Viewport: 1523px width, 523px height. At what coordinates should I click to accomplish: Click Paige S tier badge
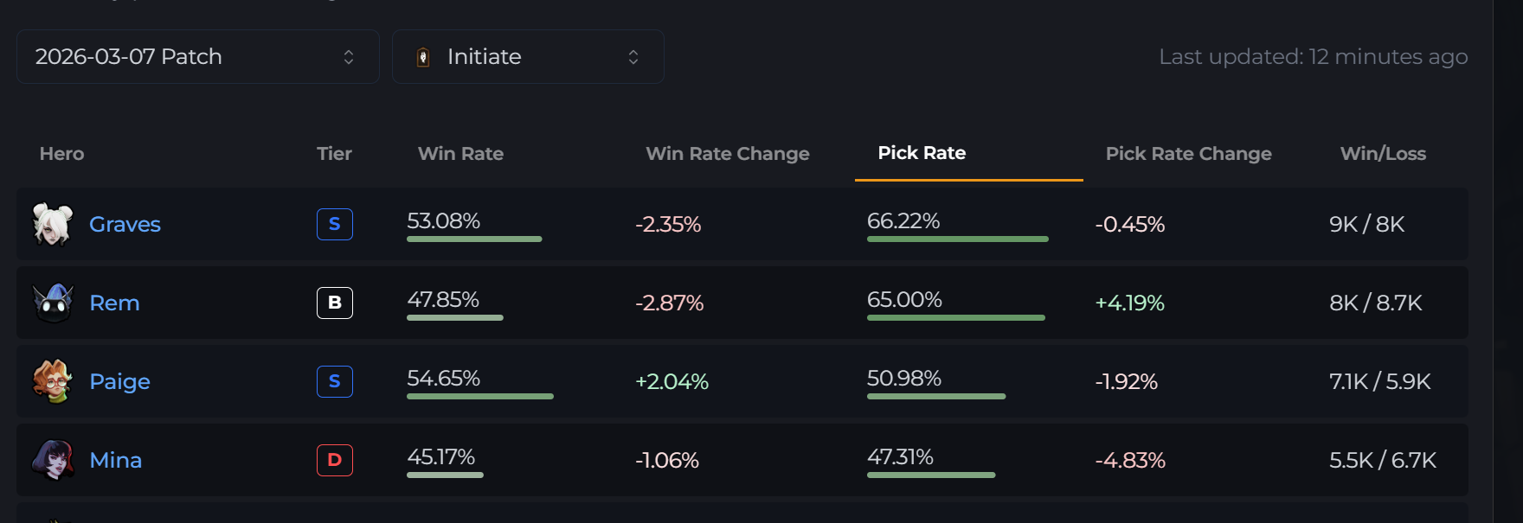[335, 381]
